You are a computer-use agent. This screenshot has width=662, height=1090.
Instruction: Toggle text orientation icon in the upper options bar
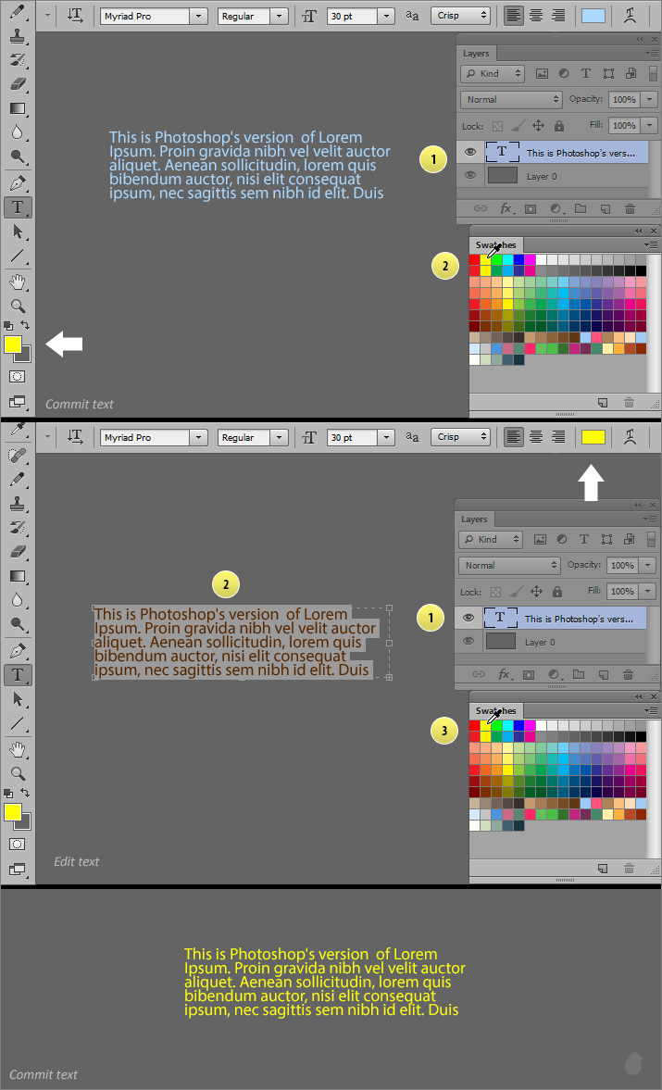click(75, 16)
